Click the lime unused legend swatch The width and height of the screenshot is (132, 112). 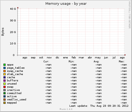coord(5,84)
